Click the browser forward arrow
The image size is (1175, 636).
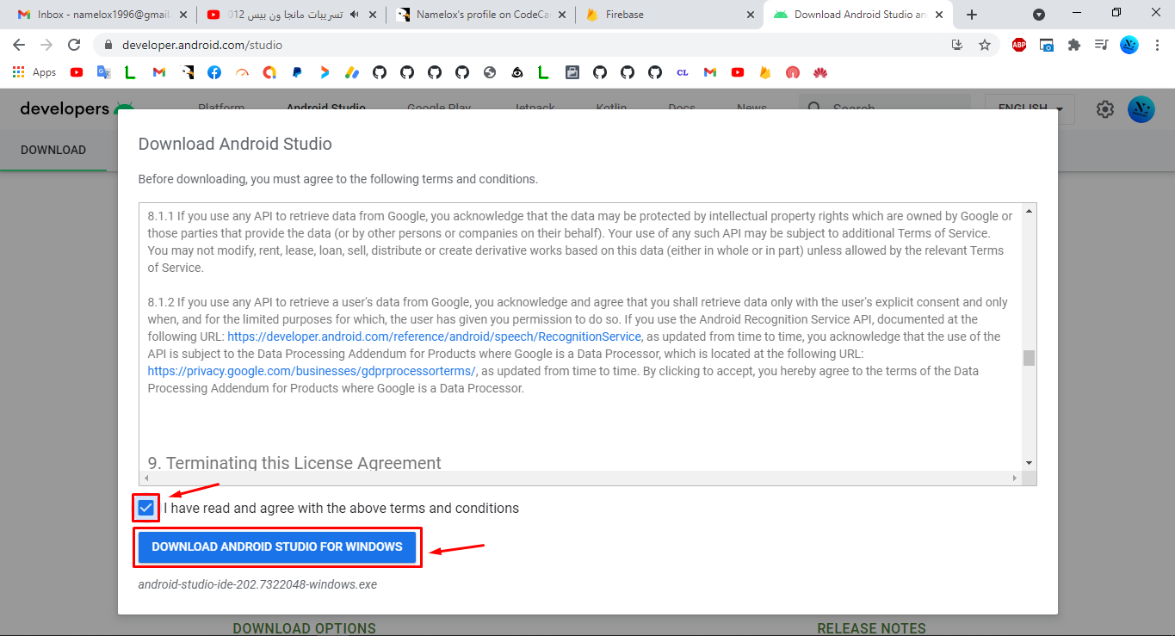tap(46, 45)
